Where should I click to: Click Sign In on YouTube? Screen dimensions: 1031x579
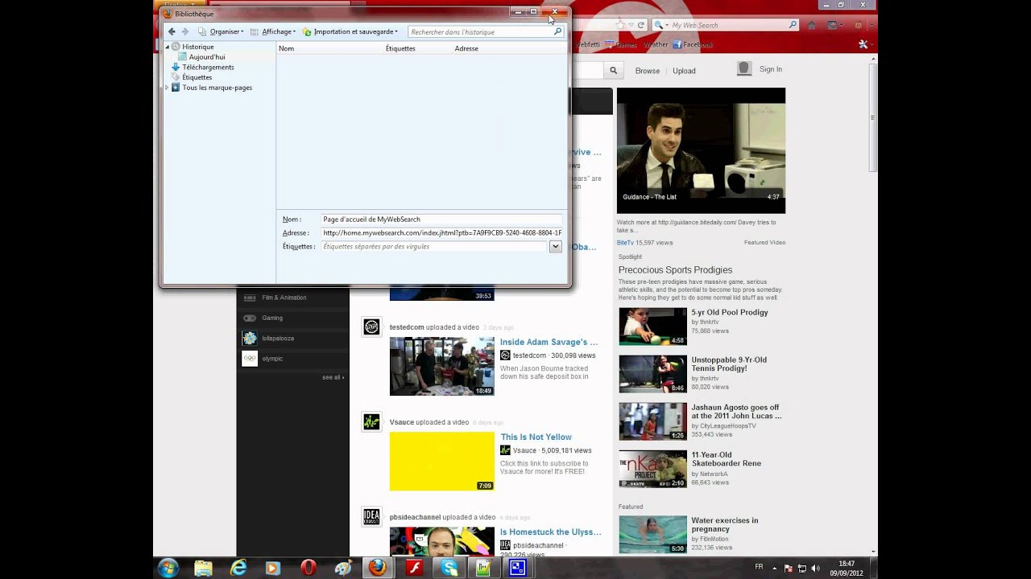point(771,69)
